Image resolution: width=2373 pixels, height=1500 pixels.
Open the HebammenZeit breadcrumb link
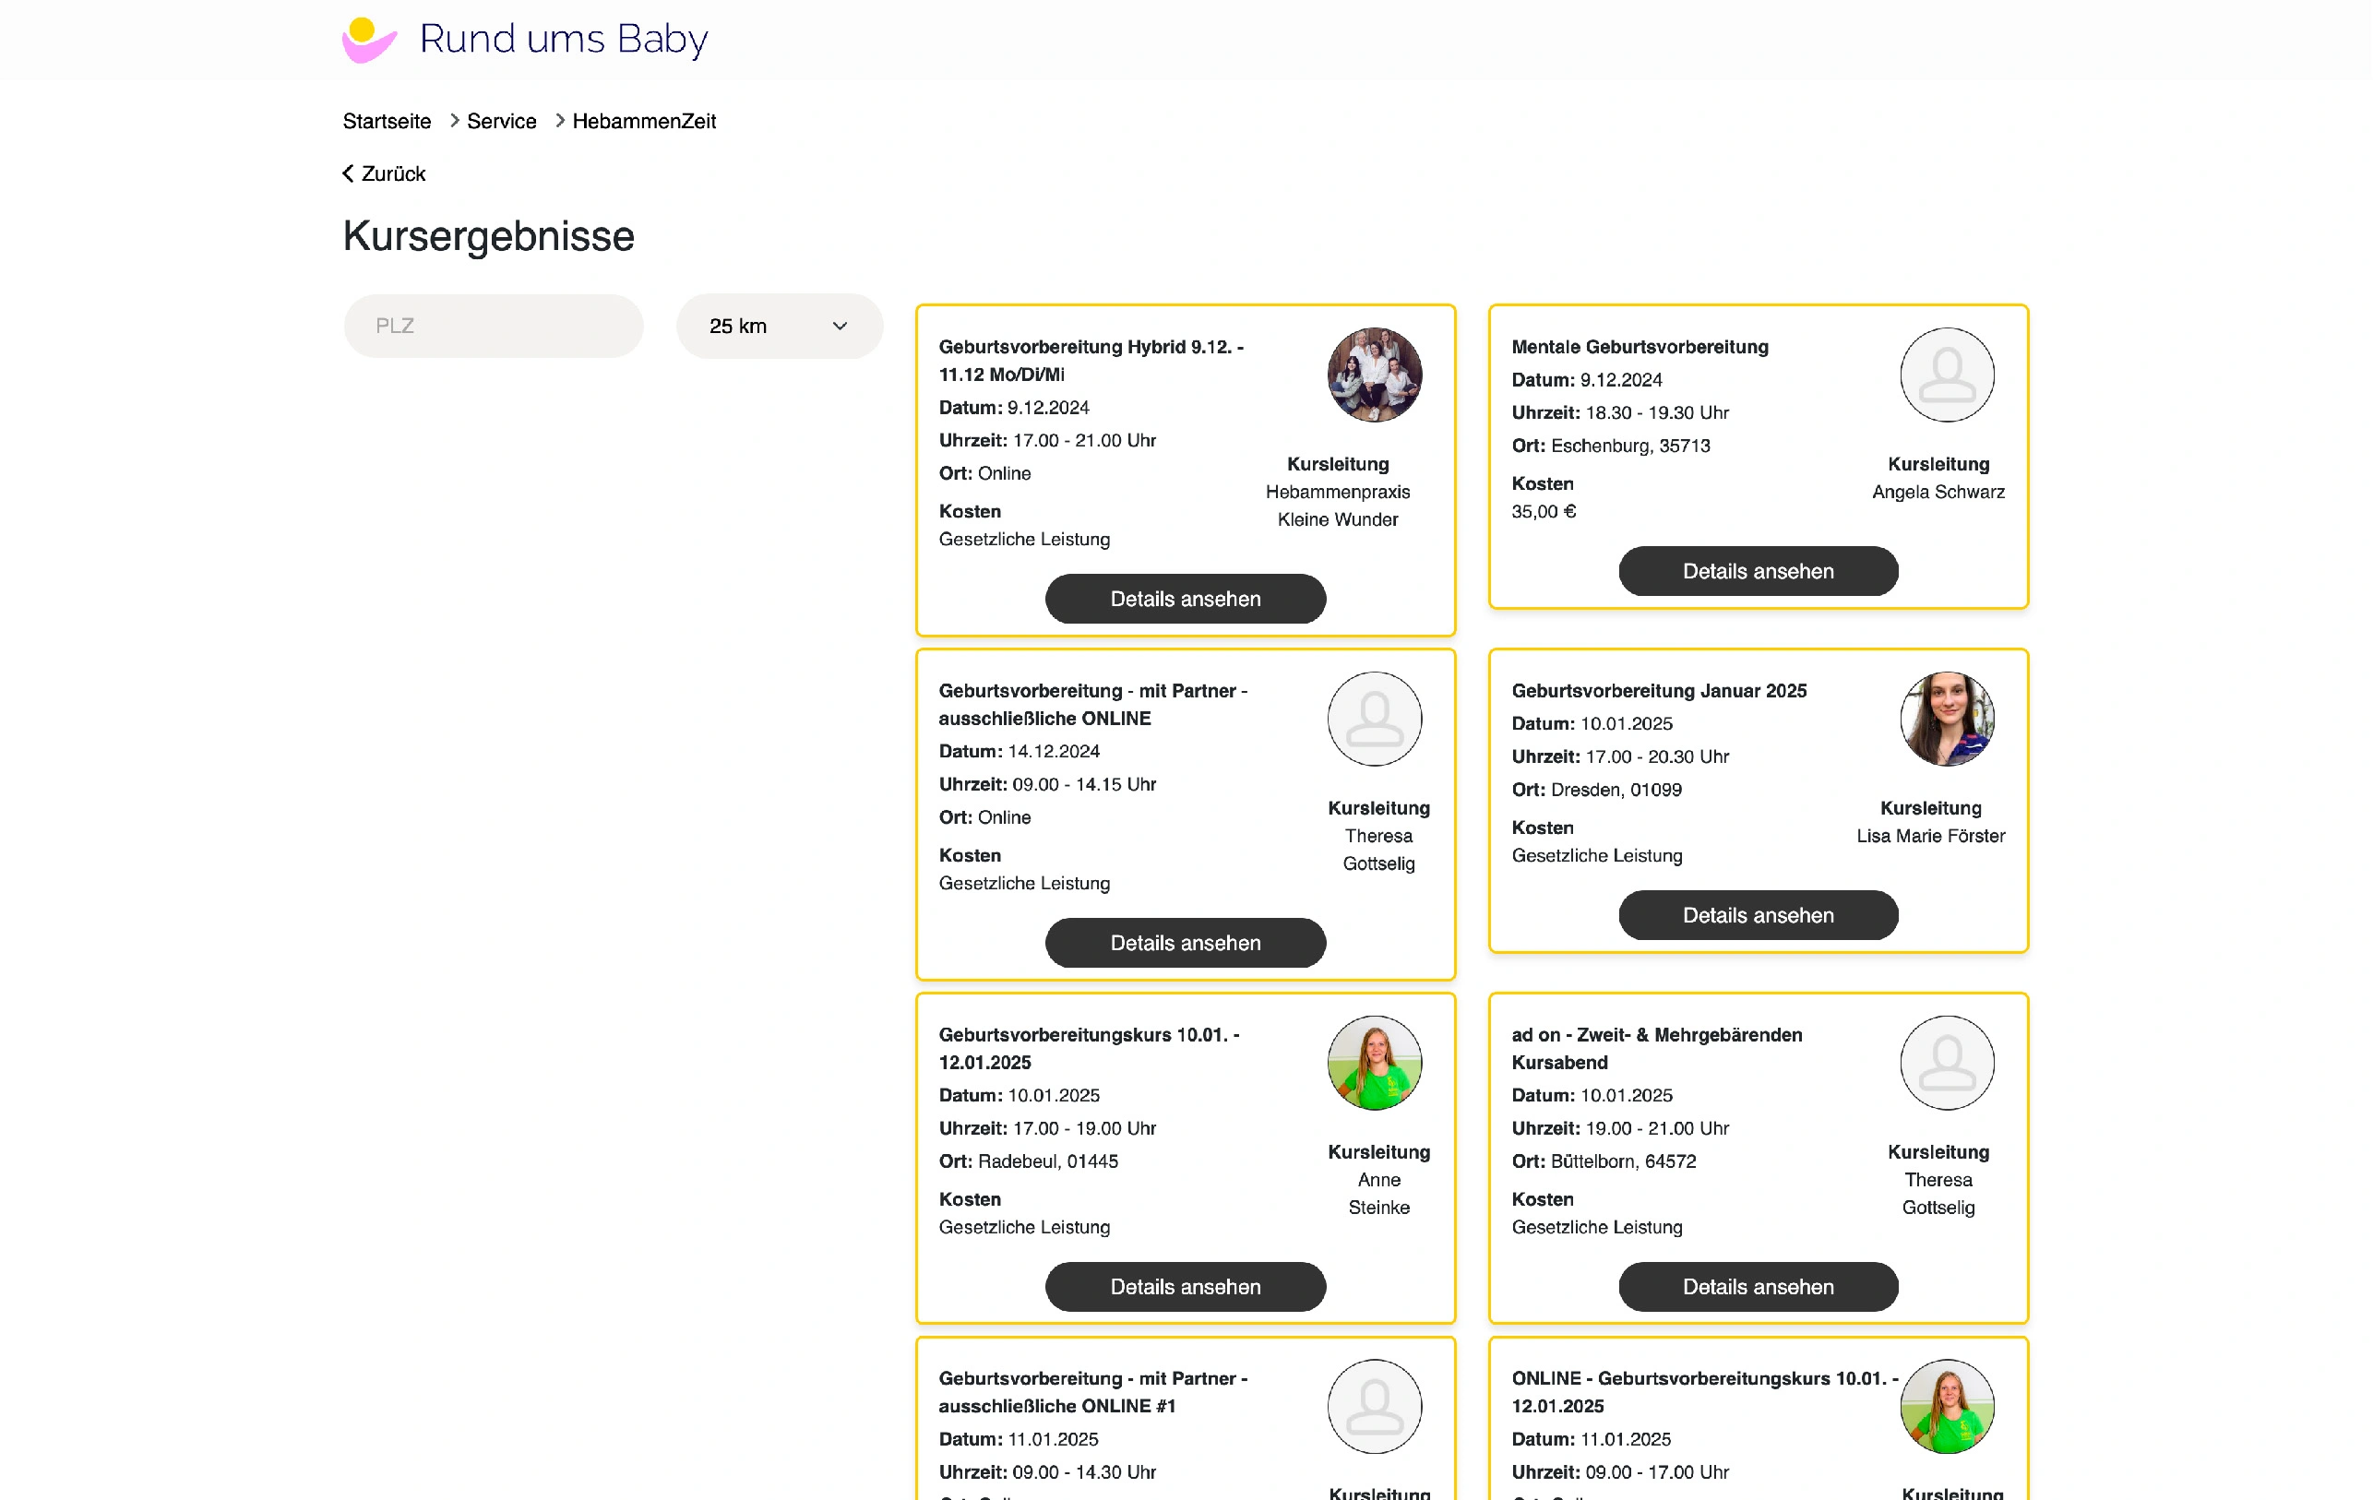pyautogui.click(x=645, y=121)
